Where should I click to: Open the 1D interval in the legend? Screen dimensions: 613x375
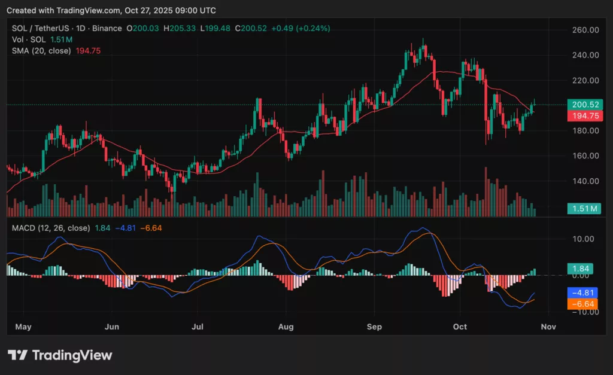click(81, 28)
